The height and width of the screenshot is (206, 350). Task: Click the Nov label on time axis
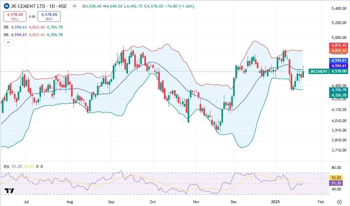coord(196,202)
